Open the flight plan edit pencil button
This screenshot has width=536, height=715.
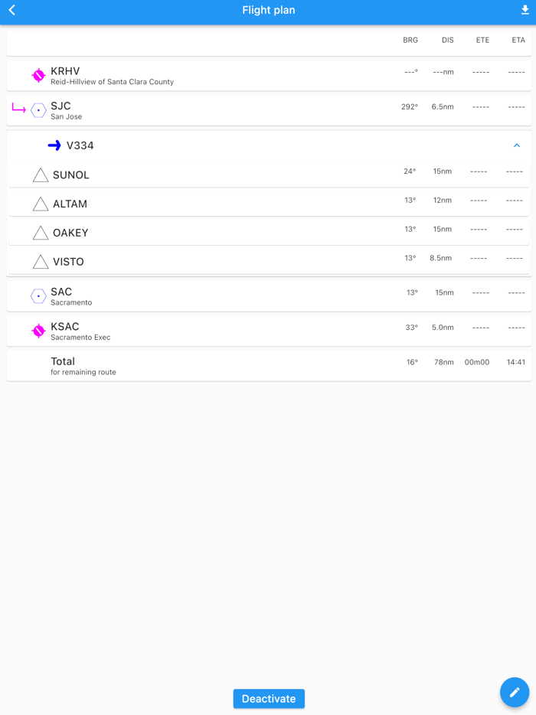pos(514,692)
